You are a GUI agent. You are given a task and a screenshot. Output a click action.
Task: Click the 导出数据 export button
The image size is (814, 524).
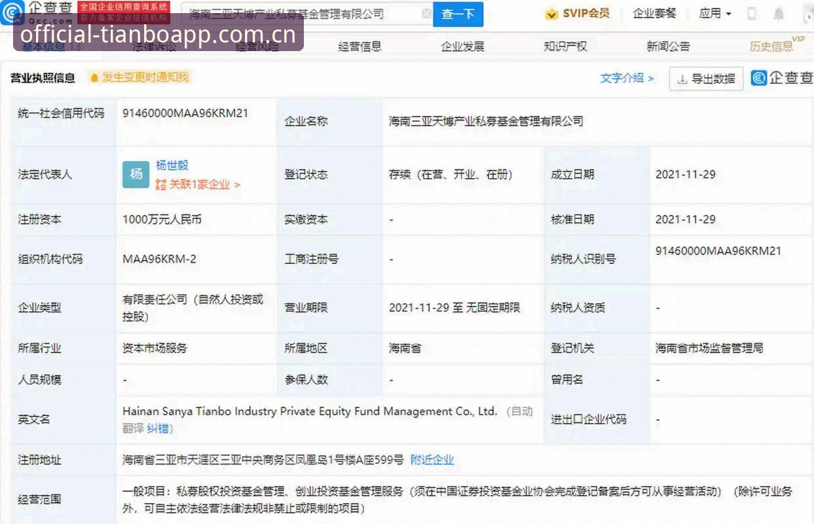point(706,79)
